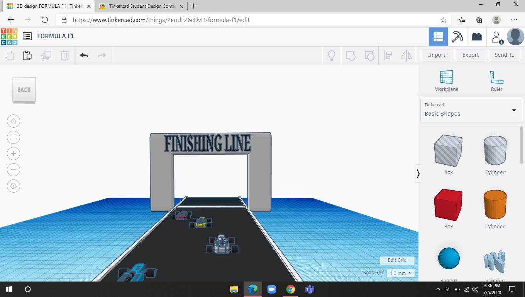This screenshot has width=525, height=297.
Task: Collapse the shapes panel with the arrow
Action: [x=418, y=174]
